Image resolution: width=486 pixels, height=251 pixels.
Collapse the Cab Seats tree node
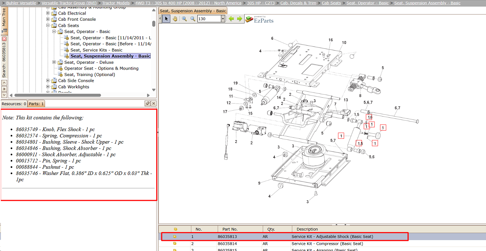pos(48,26)
